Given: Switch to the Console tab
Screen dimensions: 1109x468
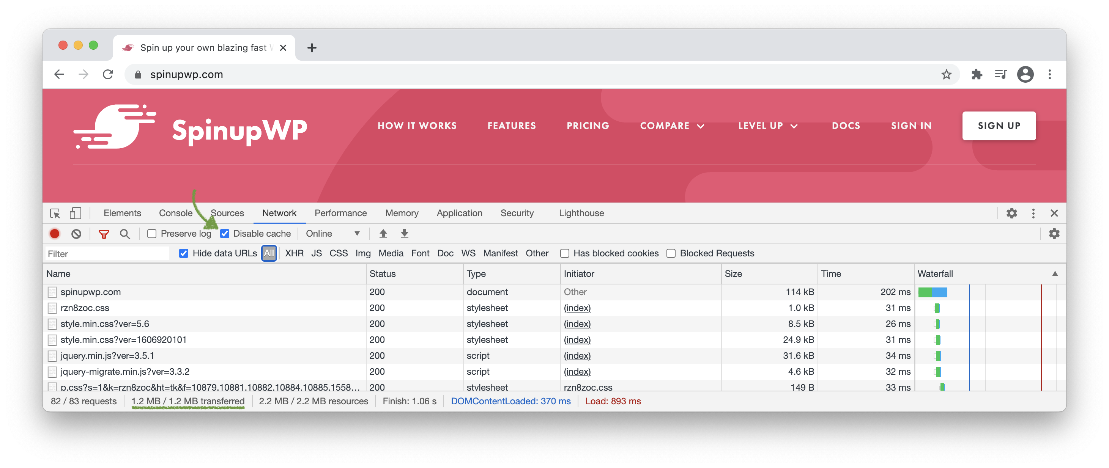Looking at the screenshot, I should (x=176, y=214).
